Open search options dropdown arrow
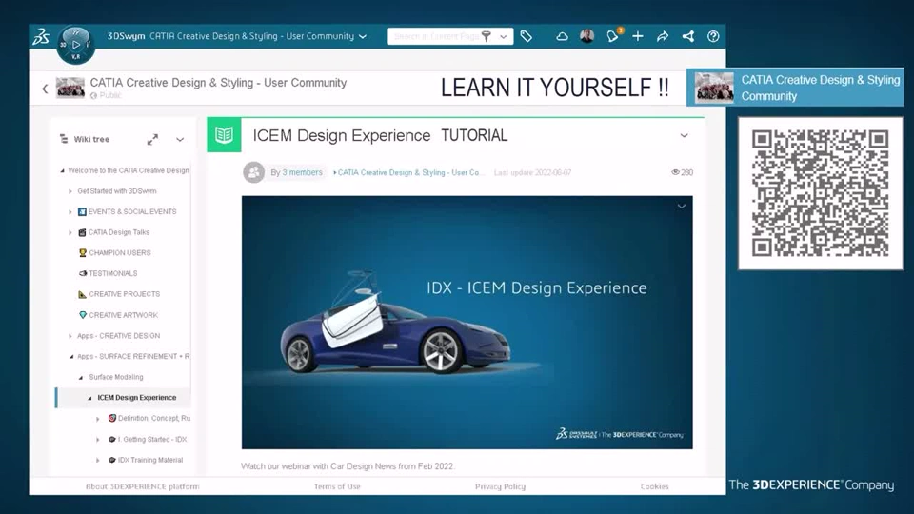This screenshot has height=514, width=914. 504,37
